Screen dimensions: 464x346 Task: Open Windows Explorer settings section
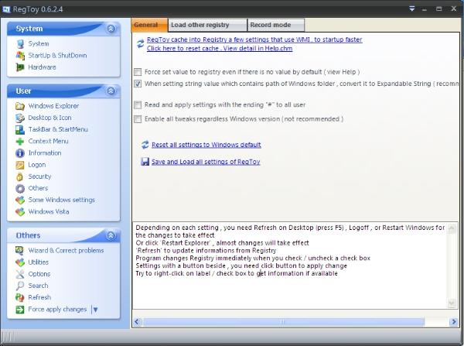coord(53,106)
